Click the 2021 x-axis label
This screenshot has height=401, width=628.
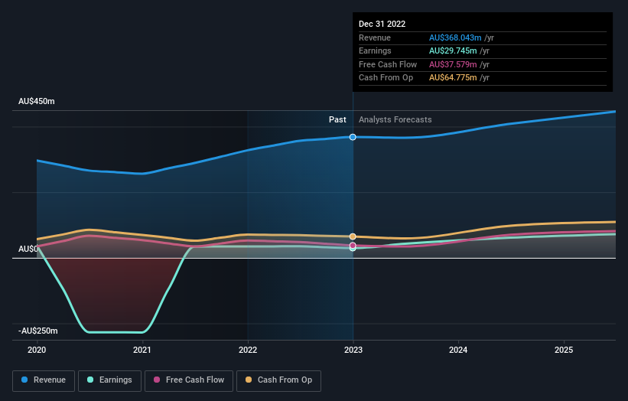coord(142,350)
